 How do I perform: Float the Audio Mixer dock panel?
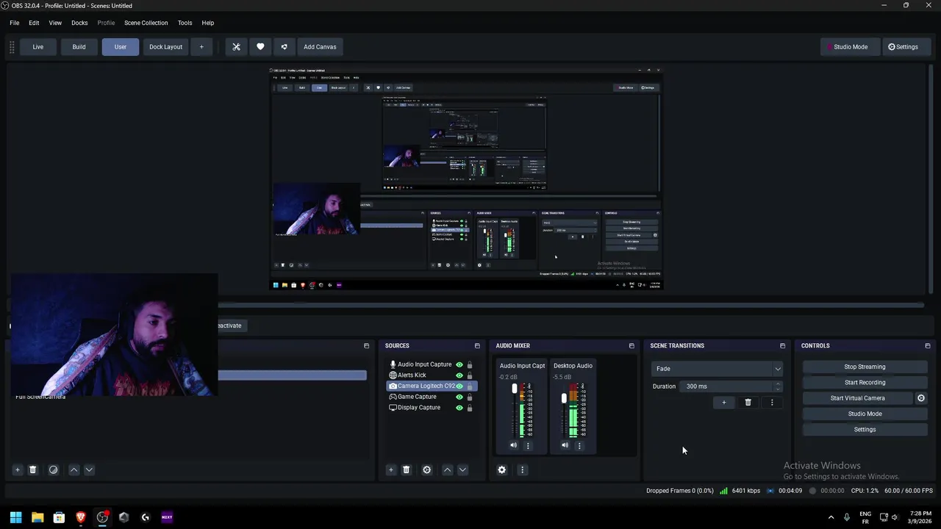(631, 346)
